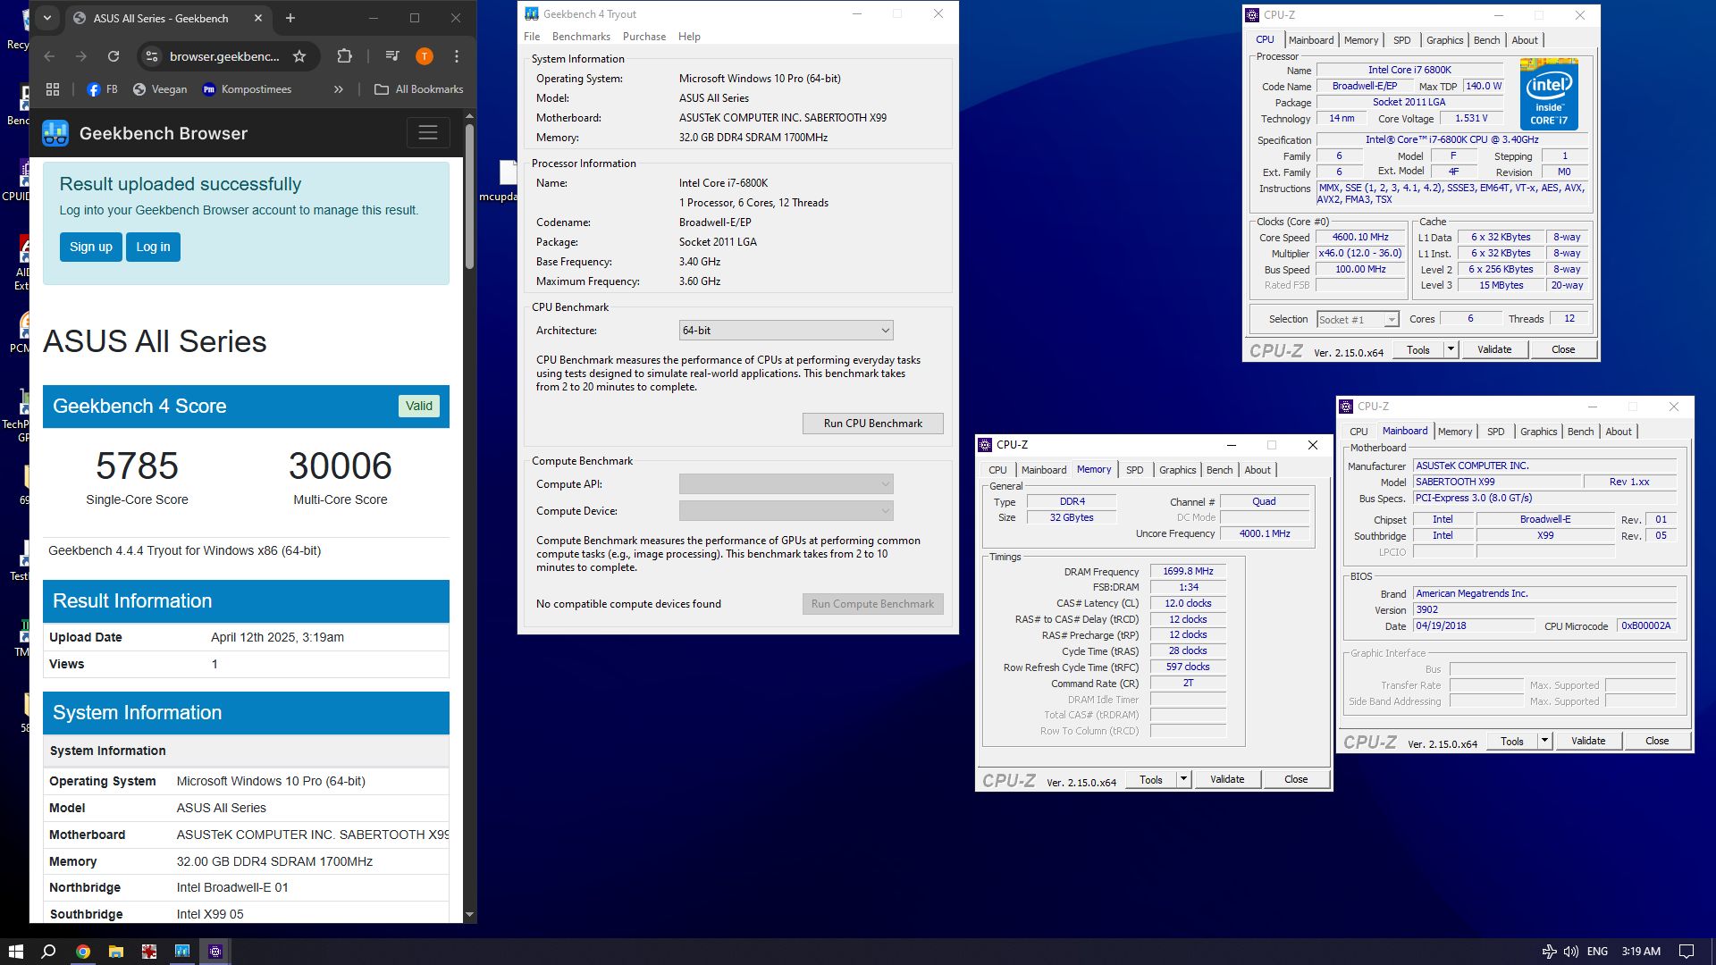Open the orange Chrome profile avatar
The height and width of the screenshot is (965, 1716).
[425, 56]
